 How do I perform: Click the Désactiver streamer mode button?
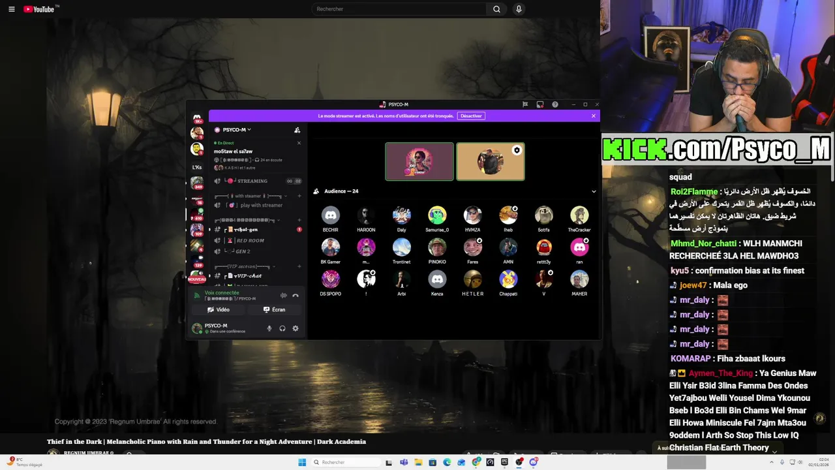[471, 116]
